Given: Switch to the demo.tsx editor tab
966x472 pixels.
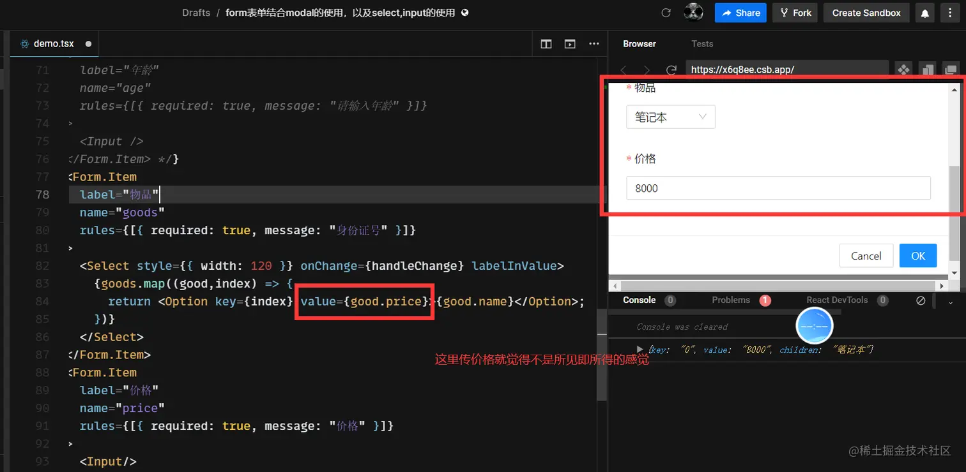Looking at the screenshot, I should [x=54, y=44].
